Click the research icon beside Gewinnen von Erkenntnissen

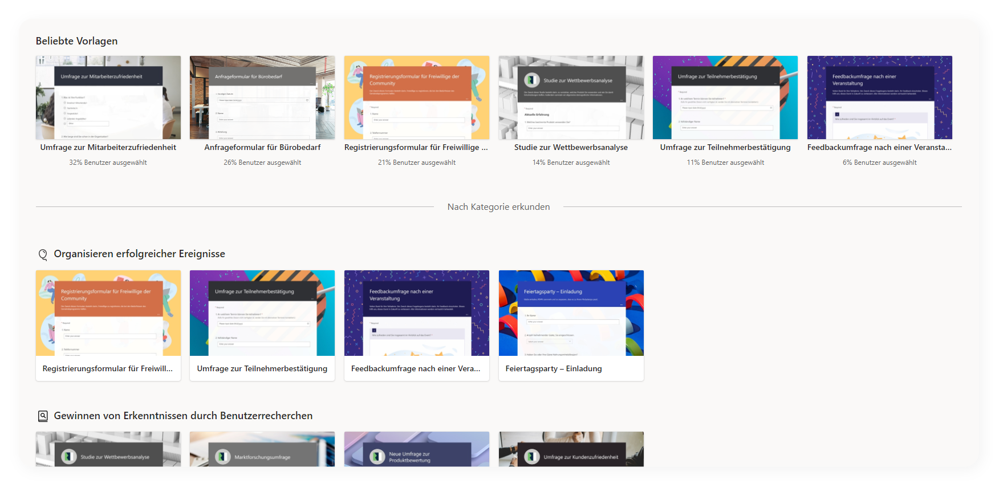coord(43,416)
